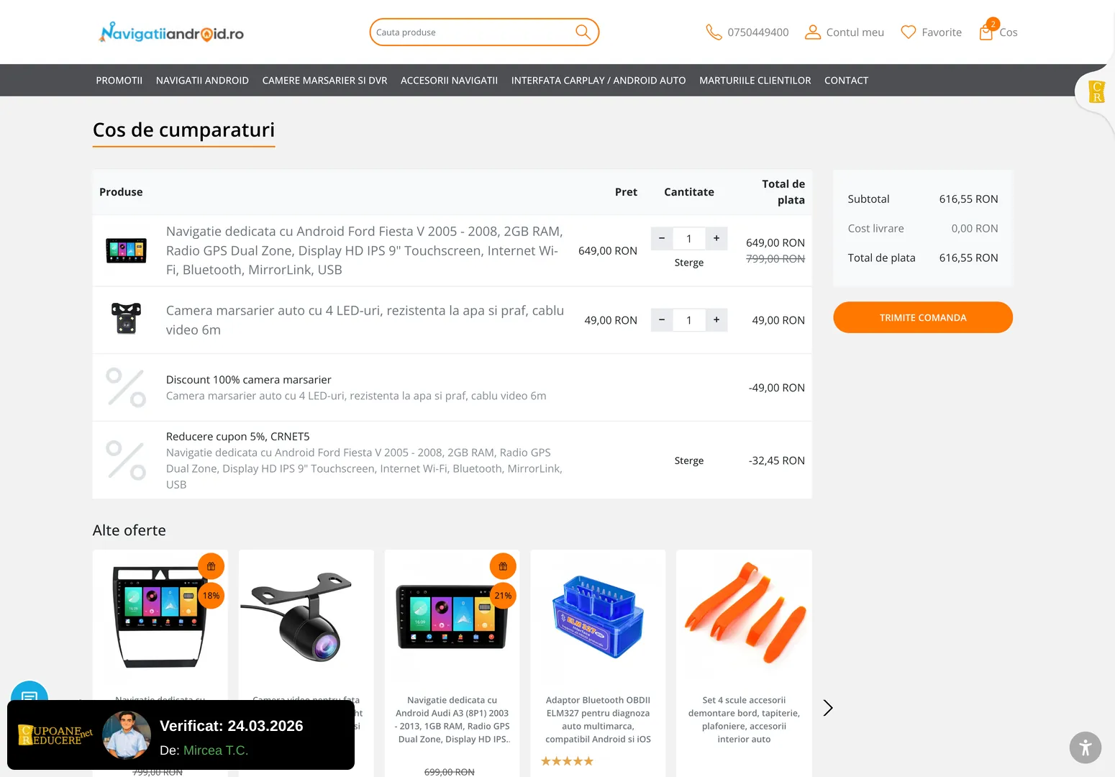Open Favorite via the heart icon
This screenshot has width=1115, height=777.
pos(909,32)
